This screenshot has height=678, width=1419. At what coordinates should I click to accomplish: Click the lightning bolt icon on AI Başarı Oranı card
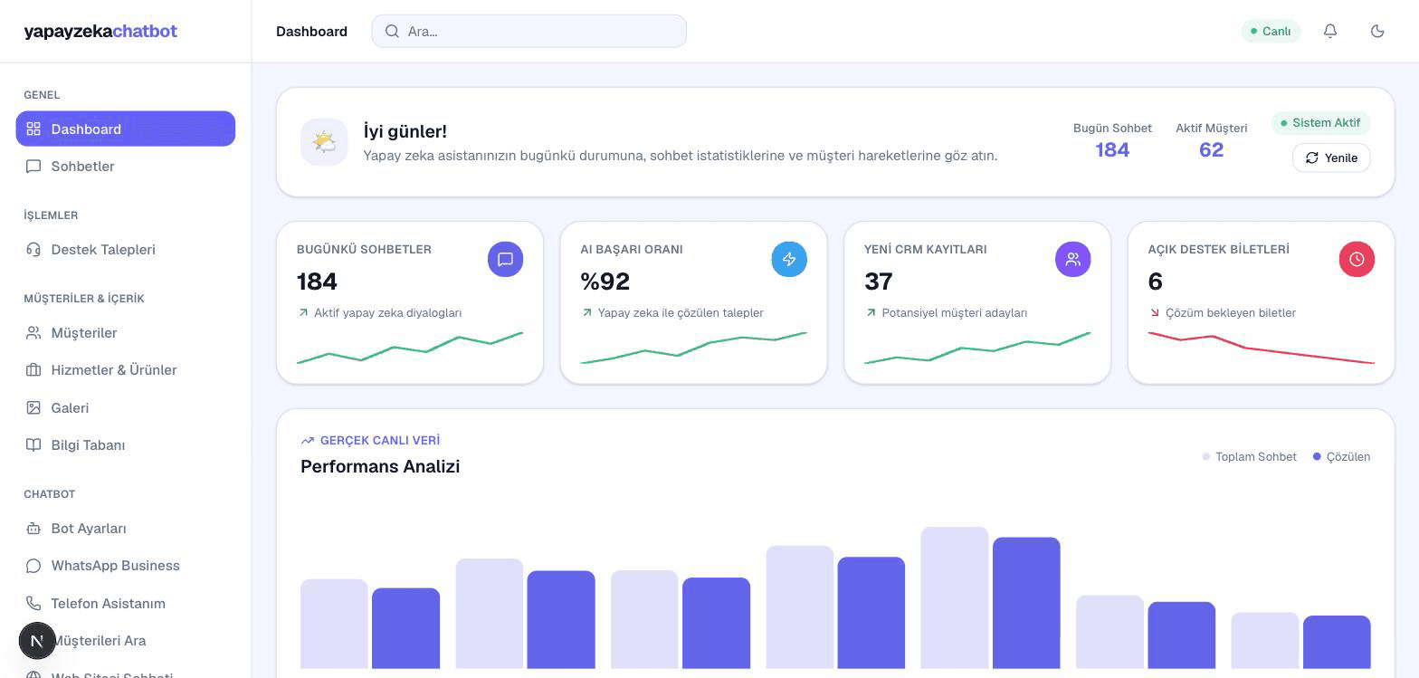pyautogui.click(x=789, y=259)
